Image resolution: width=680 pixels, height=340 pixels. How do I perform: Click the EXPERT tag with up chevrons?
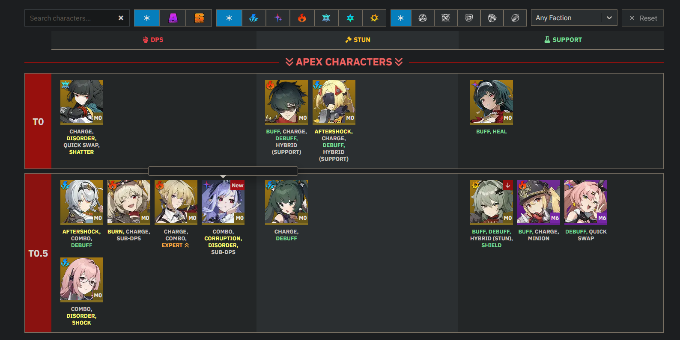pyautogui.click(x=176, y=245)
